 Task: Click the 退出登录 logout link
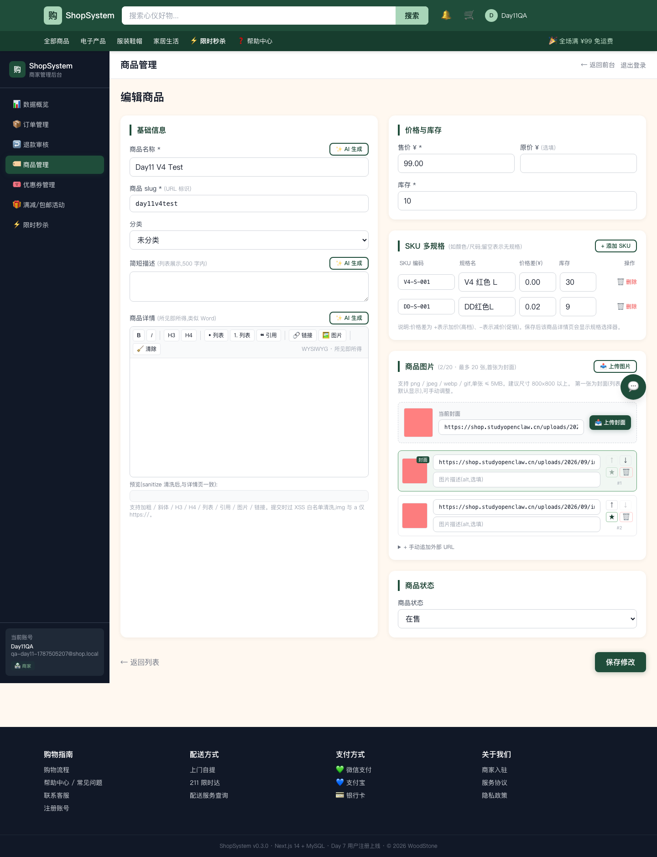click(x=633, y=65)
